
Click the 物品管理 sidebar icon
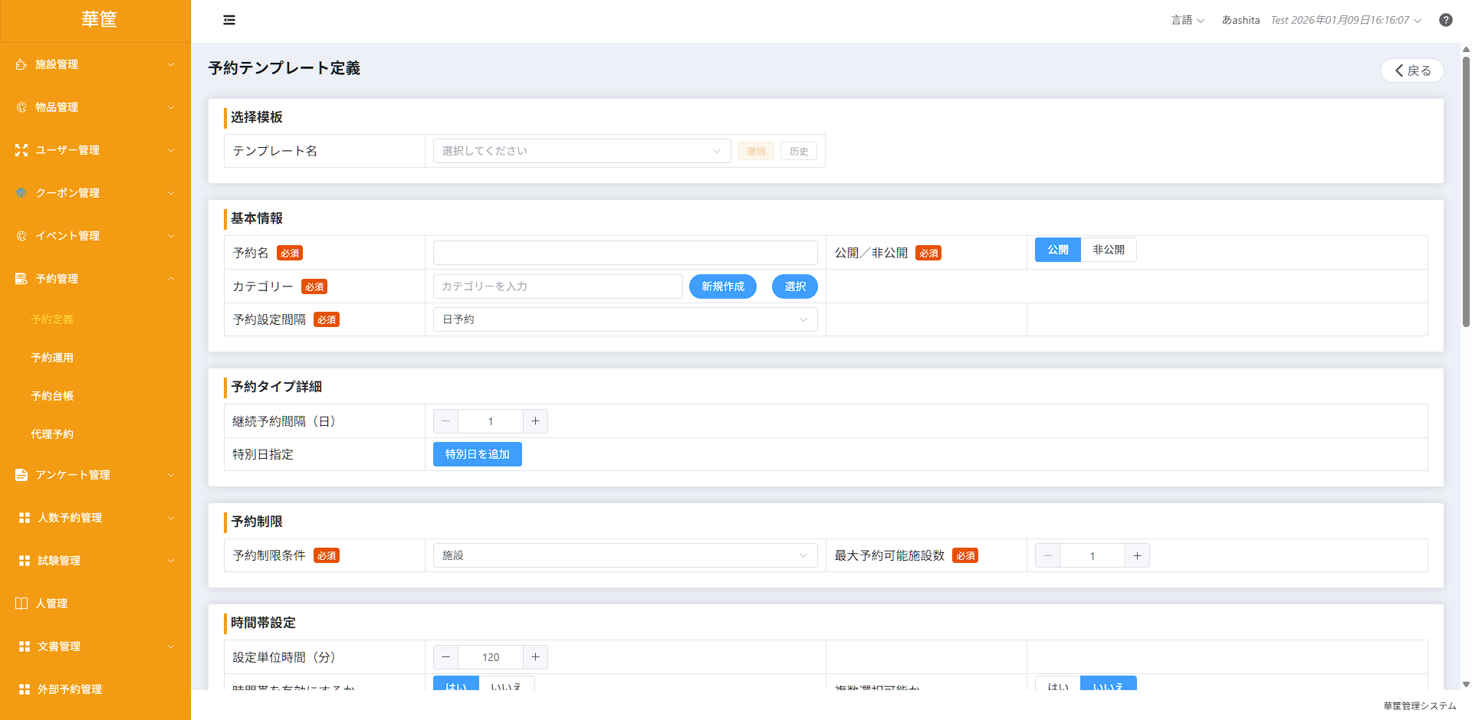[21, 107]
